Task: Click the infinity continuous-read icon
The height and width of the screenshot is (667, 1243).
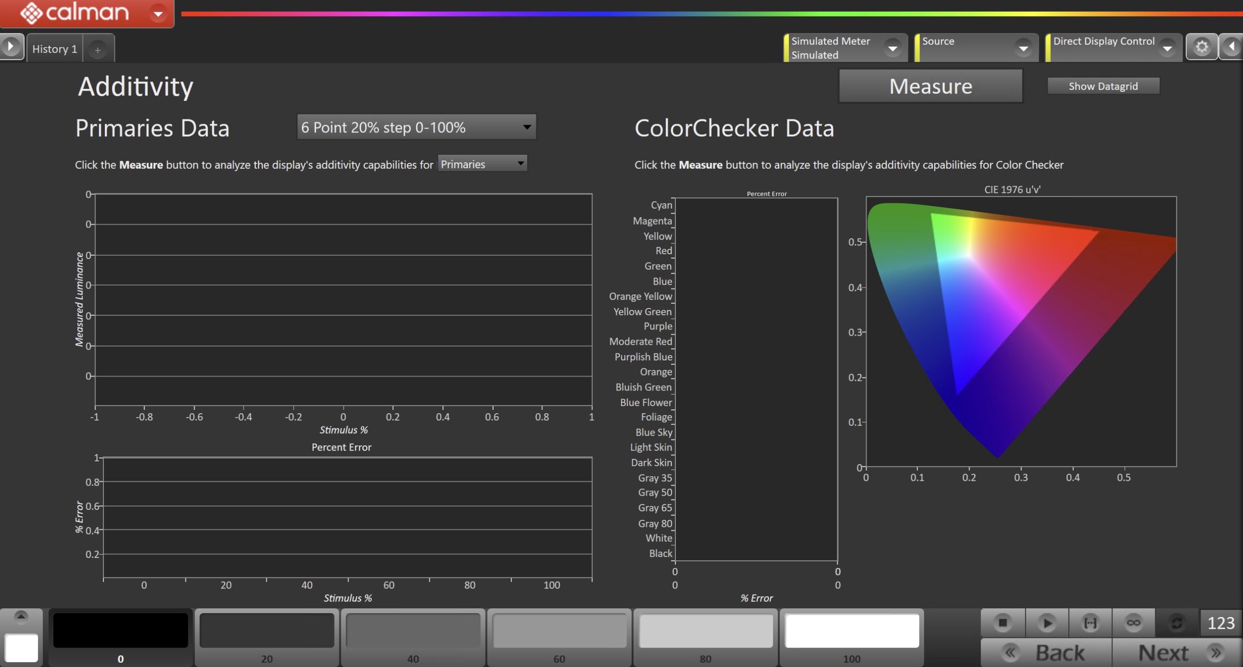Action: pyautogui.click(x=1133, y=622)
